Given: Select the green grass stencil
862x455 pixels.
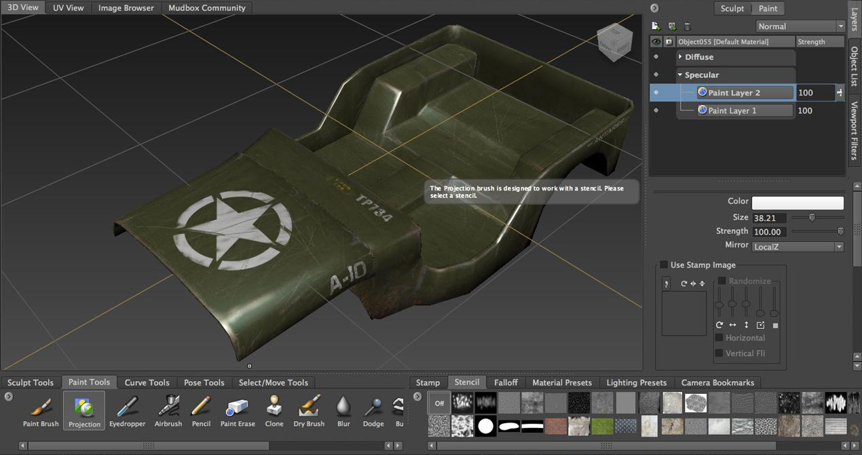Looking at the screenshot, I should (602, 427).
